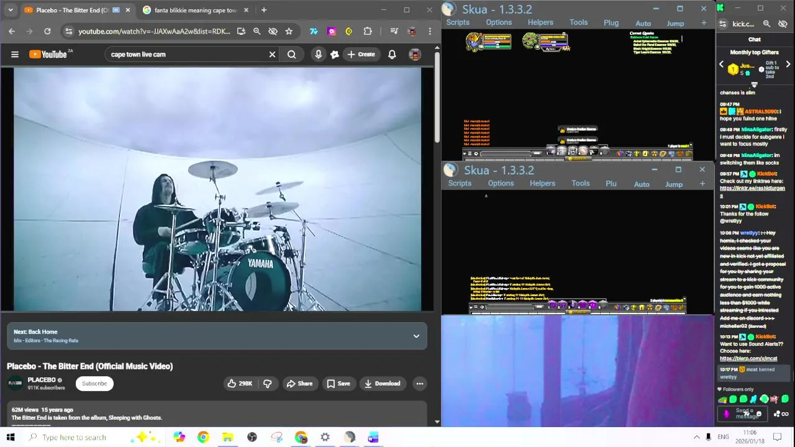
Task: Show next Monthly top Gifters entry
Action: point(788,65)
